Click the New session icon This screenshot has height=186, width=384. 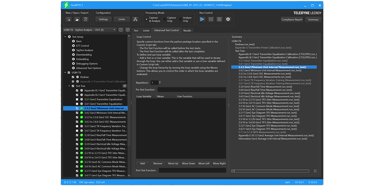tap(68, 19)
